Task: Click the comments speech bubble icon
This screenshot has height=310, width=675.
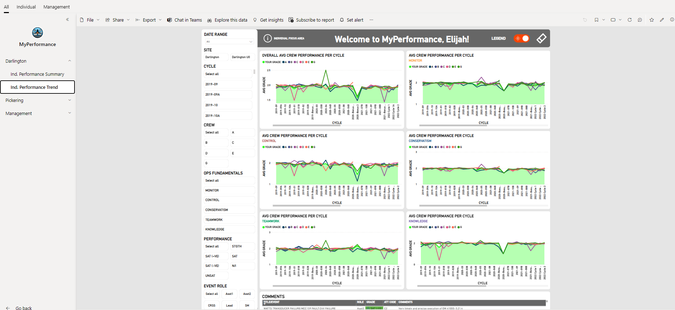Action: click(x=640, y=20)
